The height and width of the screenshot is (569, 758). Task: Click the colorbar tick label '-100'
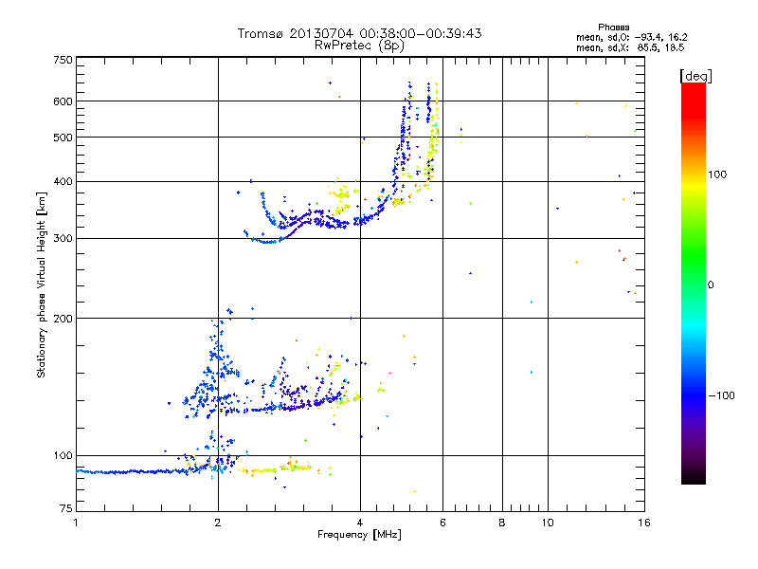coord(721,395)
